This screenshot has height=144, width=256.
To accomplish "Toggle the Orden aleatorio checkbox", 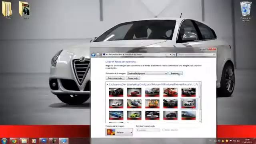I will tap(163, 130).
